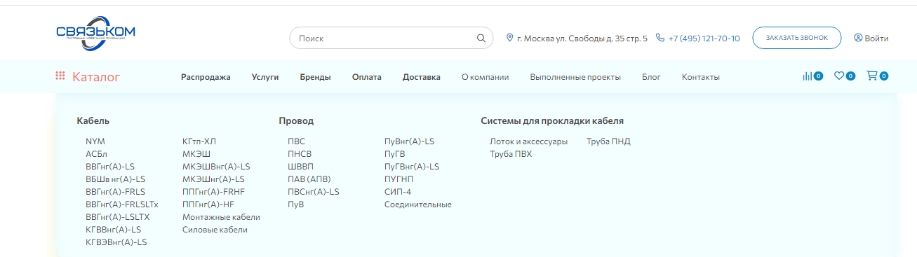Select МКЭШнг(А)-LS cable

pos(213,179)
